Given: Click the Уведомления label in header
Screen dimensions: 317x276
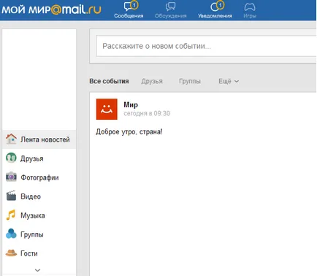Looking at the screenshot, I should pos(215,16).
